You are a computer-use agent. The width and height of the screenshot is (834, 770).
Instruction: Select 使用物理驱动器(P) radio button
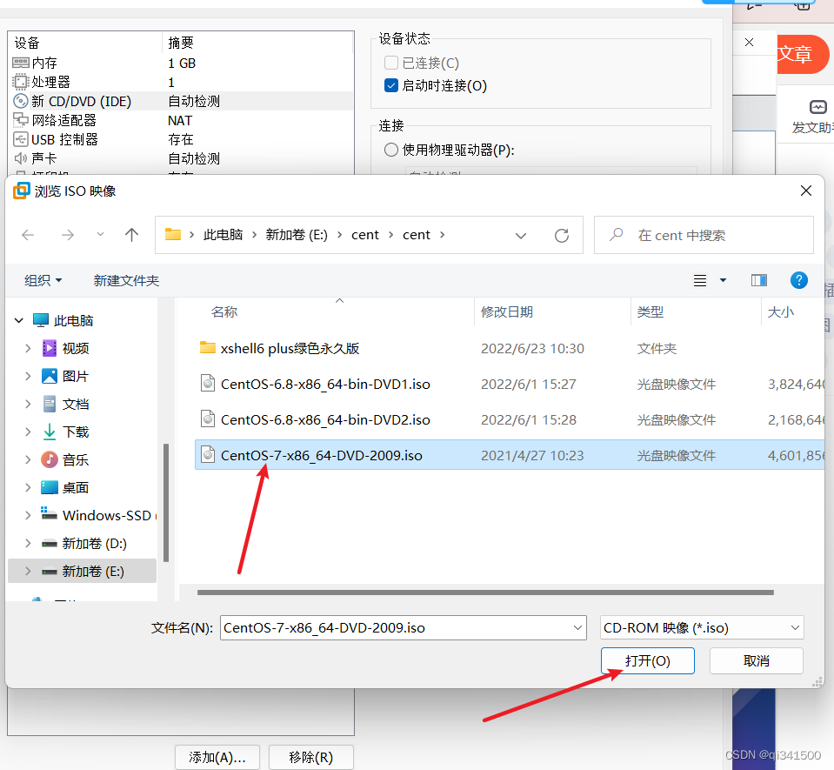click(x=391, y=150)
